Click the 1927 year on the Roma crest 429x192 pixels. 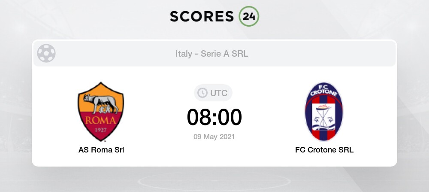click(x=101, y=129)
